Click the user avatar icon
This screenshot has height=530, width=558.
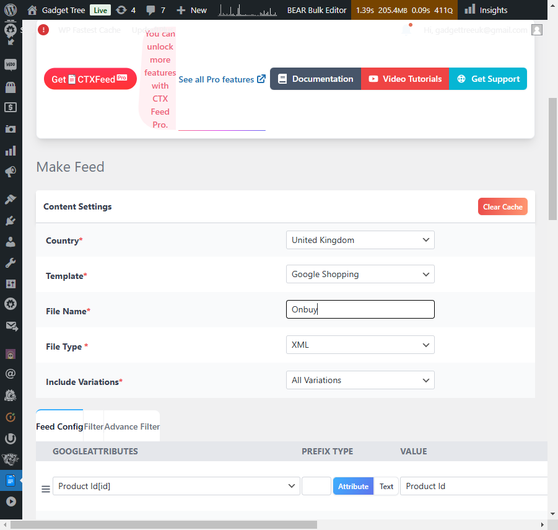(537, 30)
